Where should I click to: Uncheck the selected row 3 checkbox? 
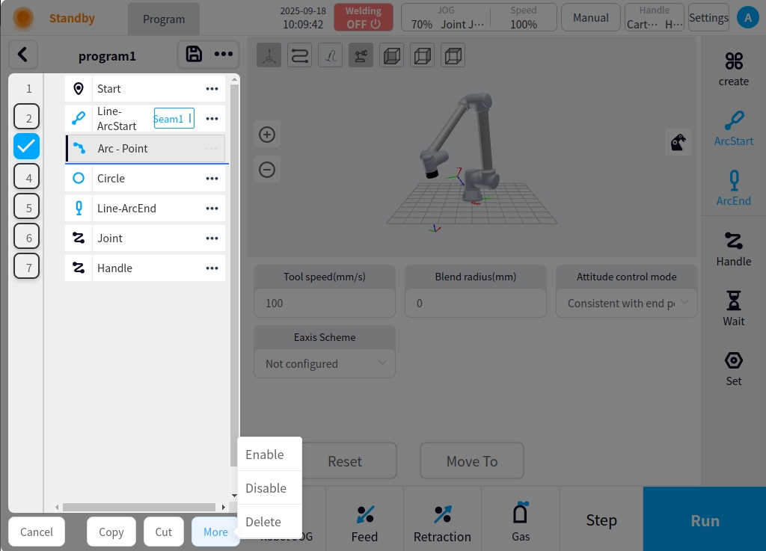coord(27,147)
